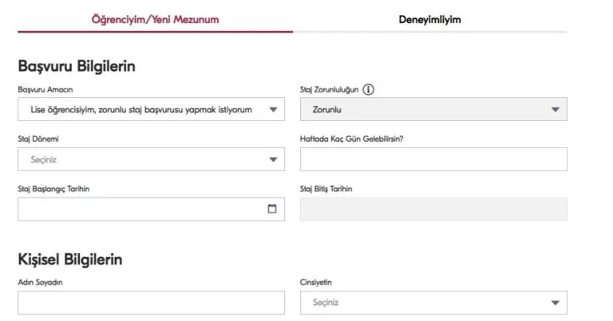Click the Başvuru Bilgilerin heading

76,66
